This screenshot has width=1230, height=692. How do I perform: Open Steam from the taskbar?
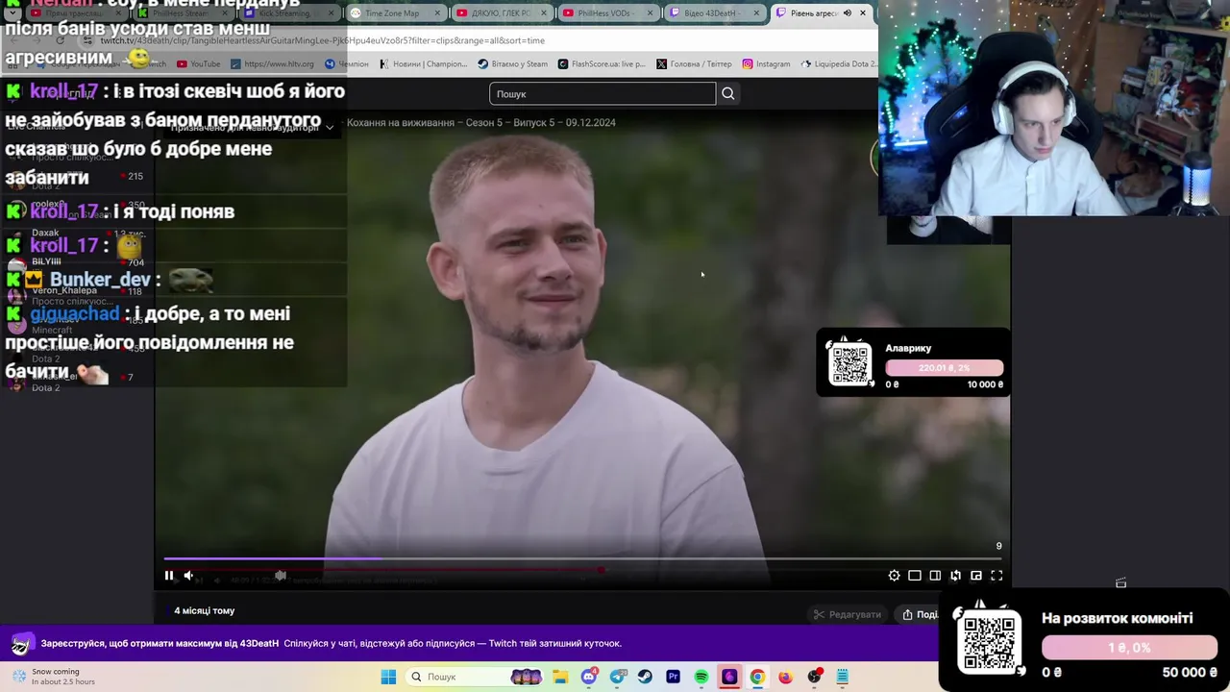coord(645,677)
